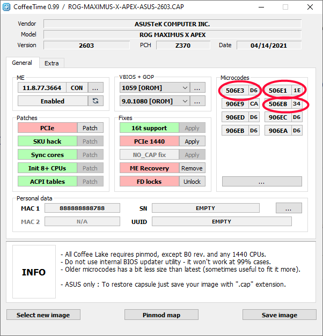The width and height of the screenshot is (323, 336).
Task: Click the ACPI tables status label
Action: pyautogui.click(x=47, y=182)
